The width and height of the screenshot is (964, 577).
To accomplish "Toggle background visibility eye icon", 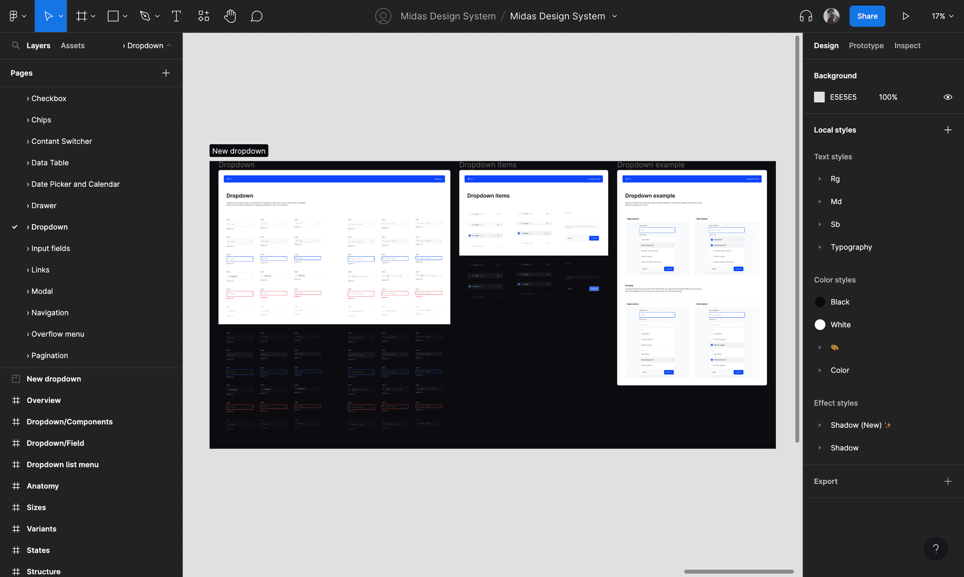I will click(x=948, y=97).
